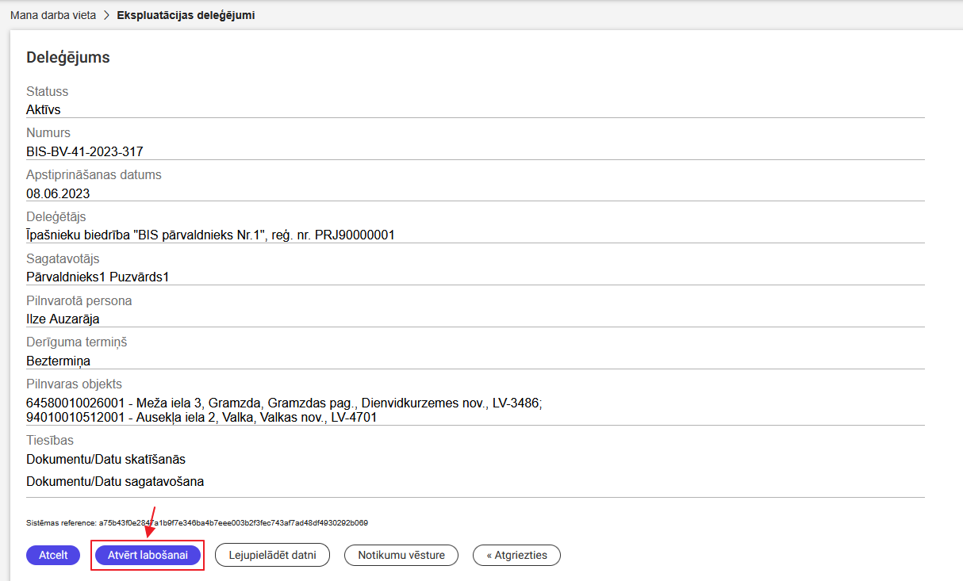Open 'Notikumu vēsture' event history
Screen dimensions: 963x581
click(x=401, y=555)
